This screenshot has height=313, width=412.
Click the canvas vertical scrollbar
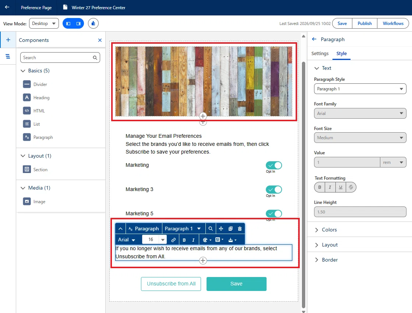pos(303,185)
